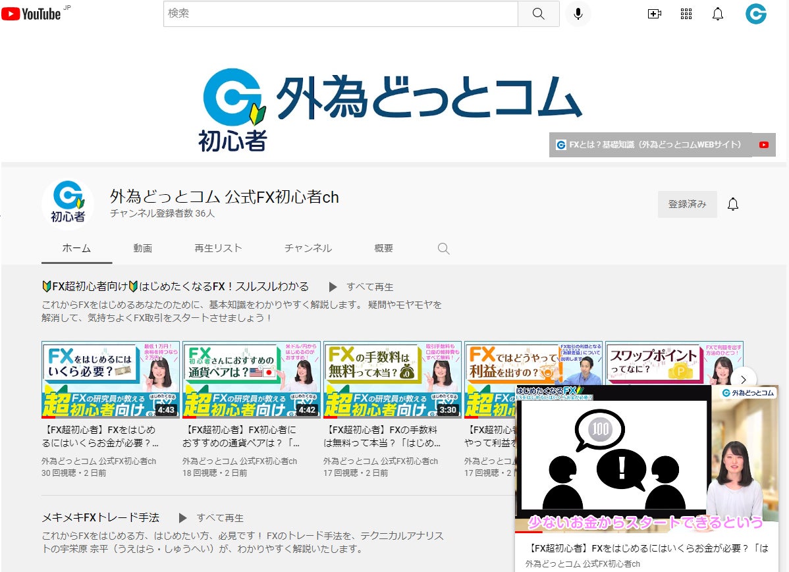Switch to the 動画 tab
The image size is (789, 572).
click(142, 248)
